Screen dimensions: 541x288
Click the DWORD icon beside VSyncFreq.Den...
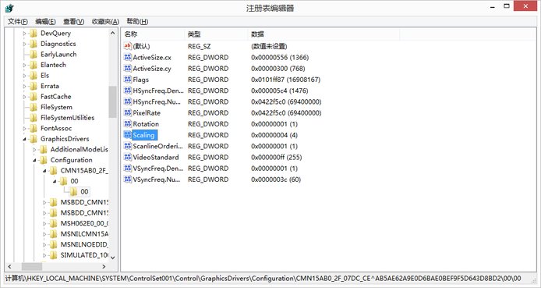click(128, 168)
